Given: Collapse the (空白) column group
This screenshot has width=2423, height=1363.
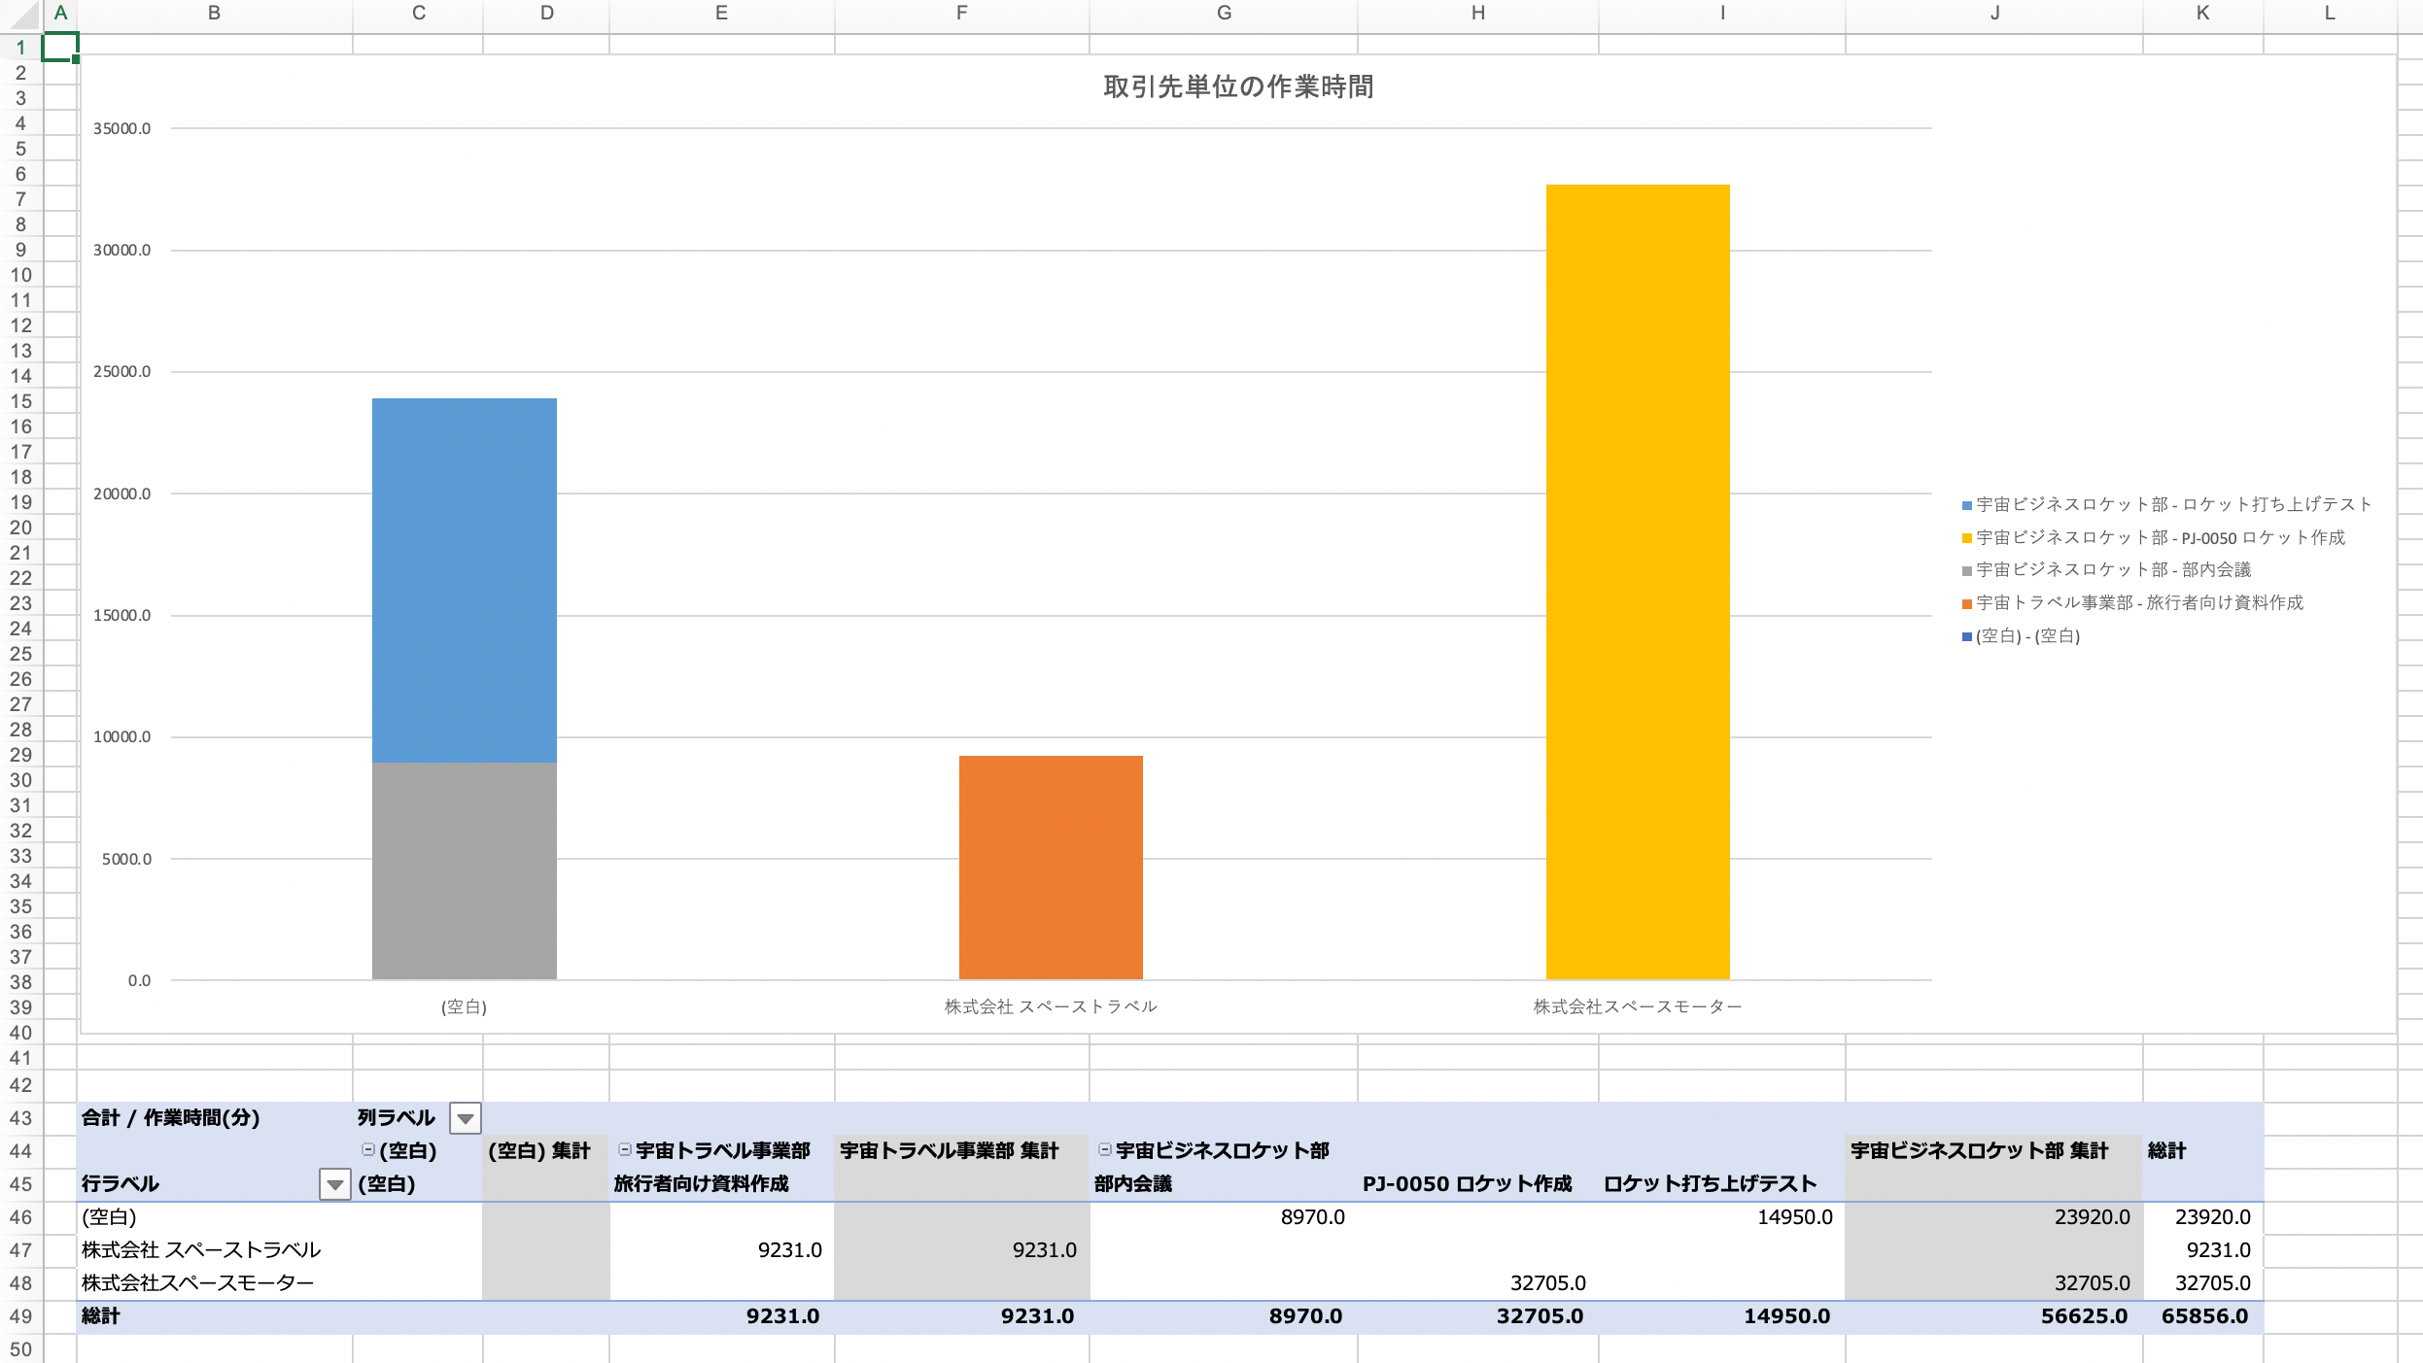Looking at the screenshot, I should click(368, 1150).
